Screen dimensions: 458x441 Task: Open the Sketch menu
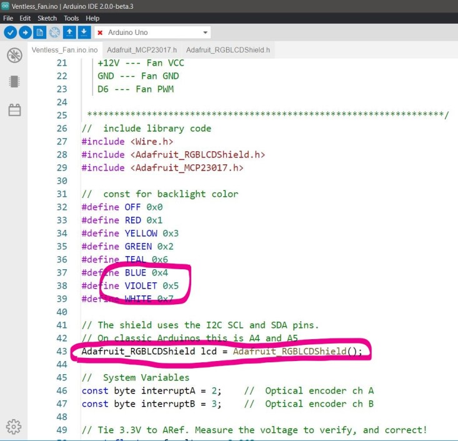[x=47, y=18]
